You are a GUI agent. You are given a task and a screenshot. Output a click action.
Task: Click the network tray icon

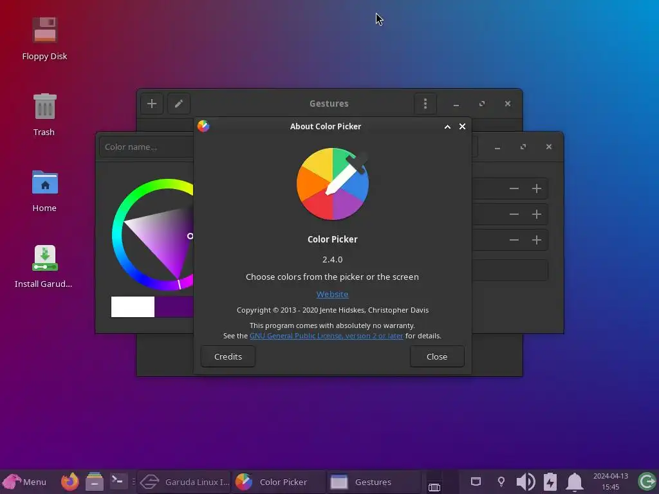click(476, 481)
